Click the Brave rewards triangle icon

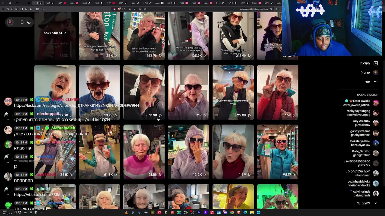(x=114, y=9)
